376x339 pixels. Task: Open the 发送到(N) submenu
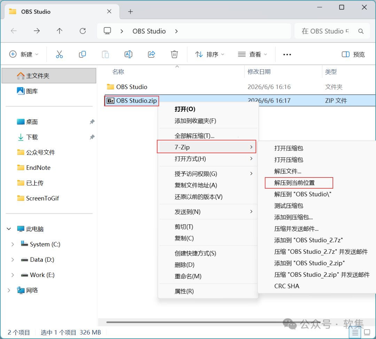[x=208, y=212]
